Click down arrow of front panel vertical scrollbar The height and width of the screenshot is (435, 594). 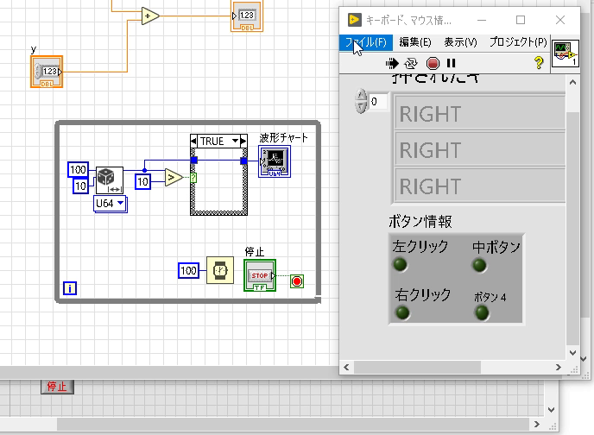click(572, 353)
